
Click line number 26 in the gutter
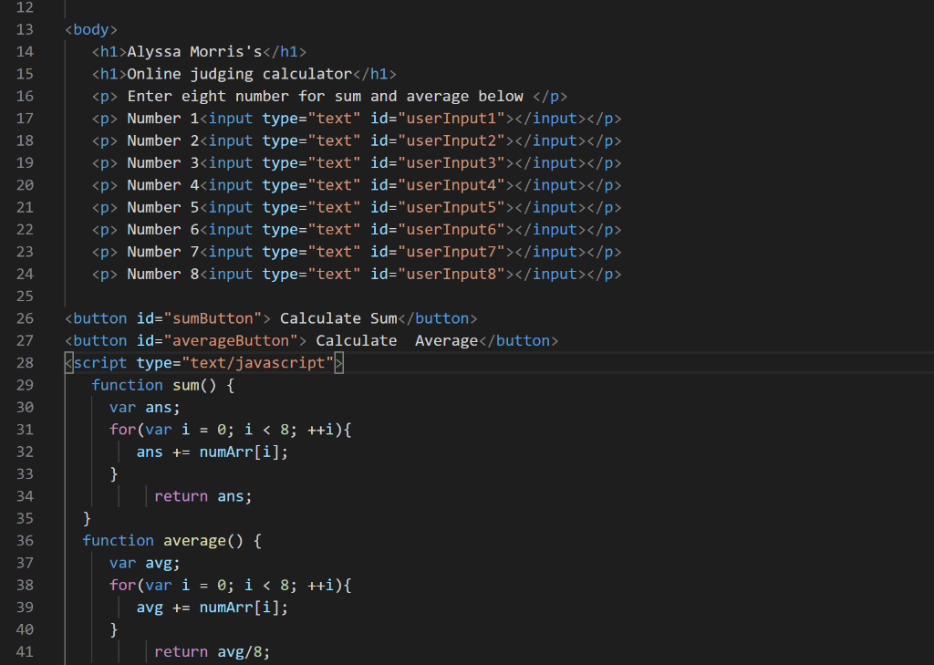[25, 317]
